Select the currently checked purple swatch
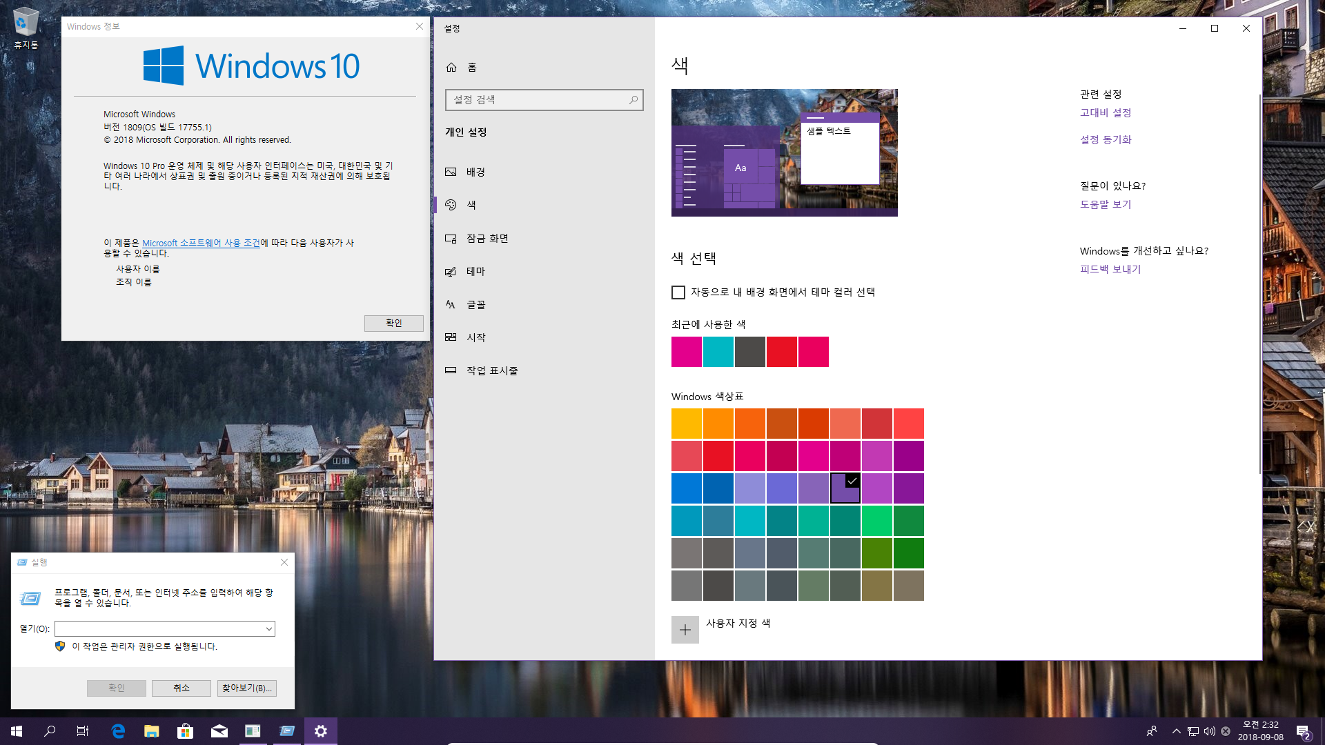The width and height of the screenshot is (1325, 745). point(845,488)
